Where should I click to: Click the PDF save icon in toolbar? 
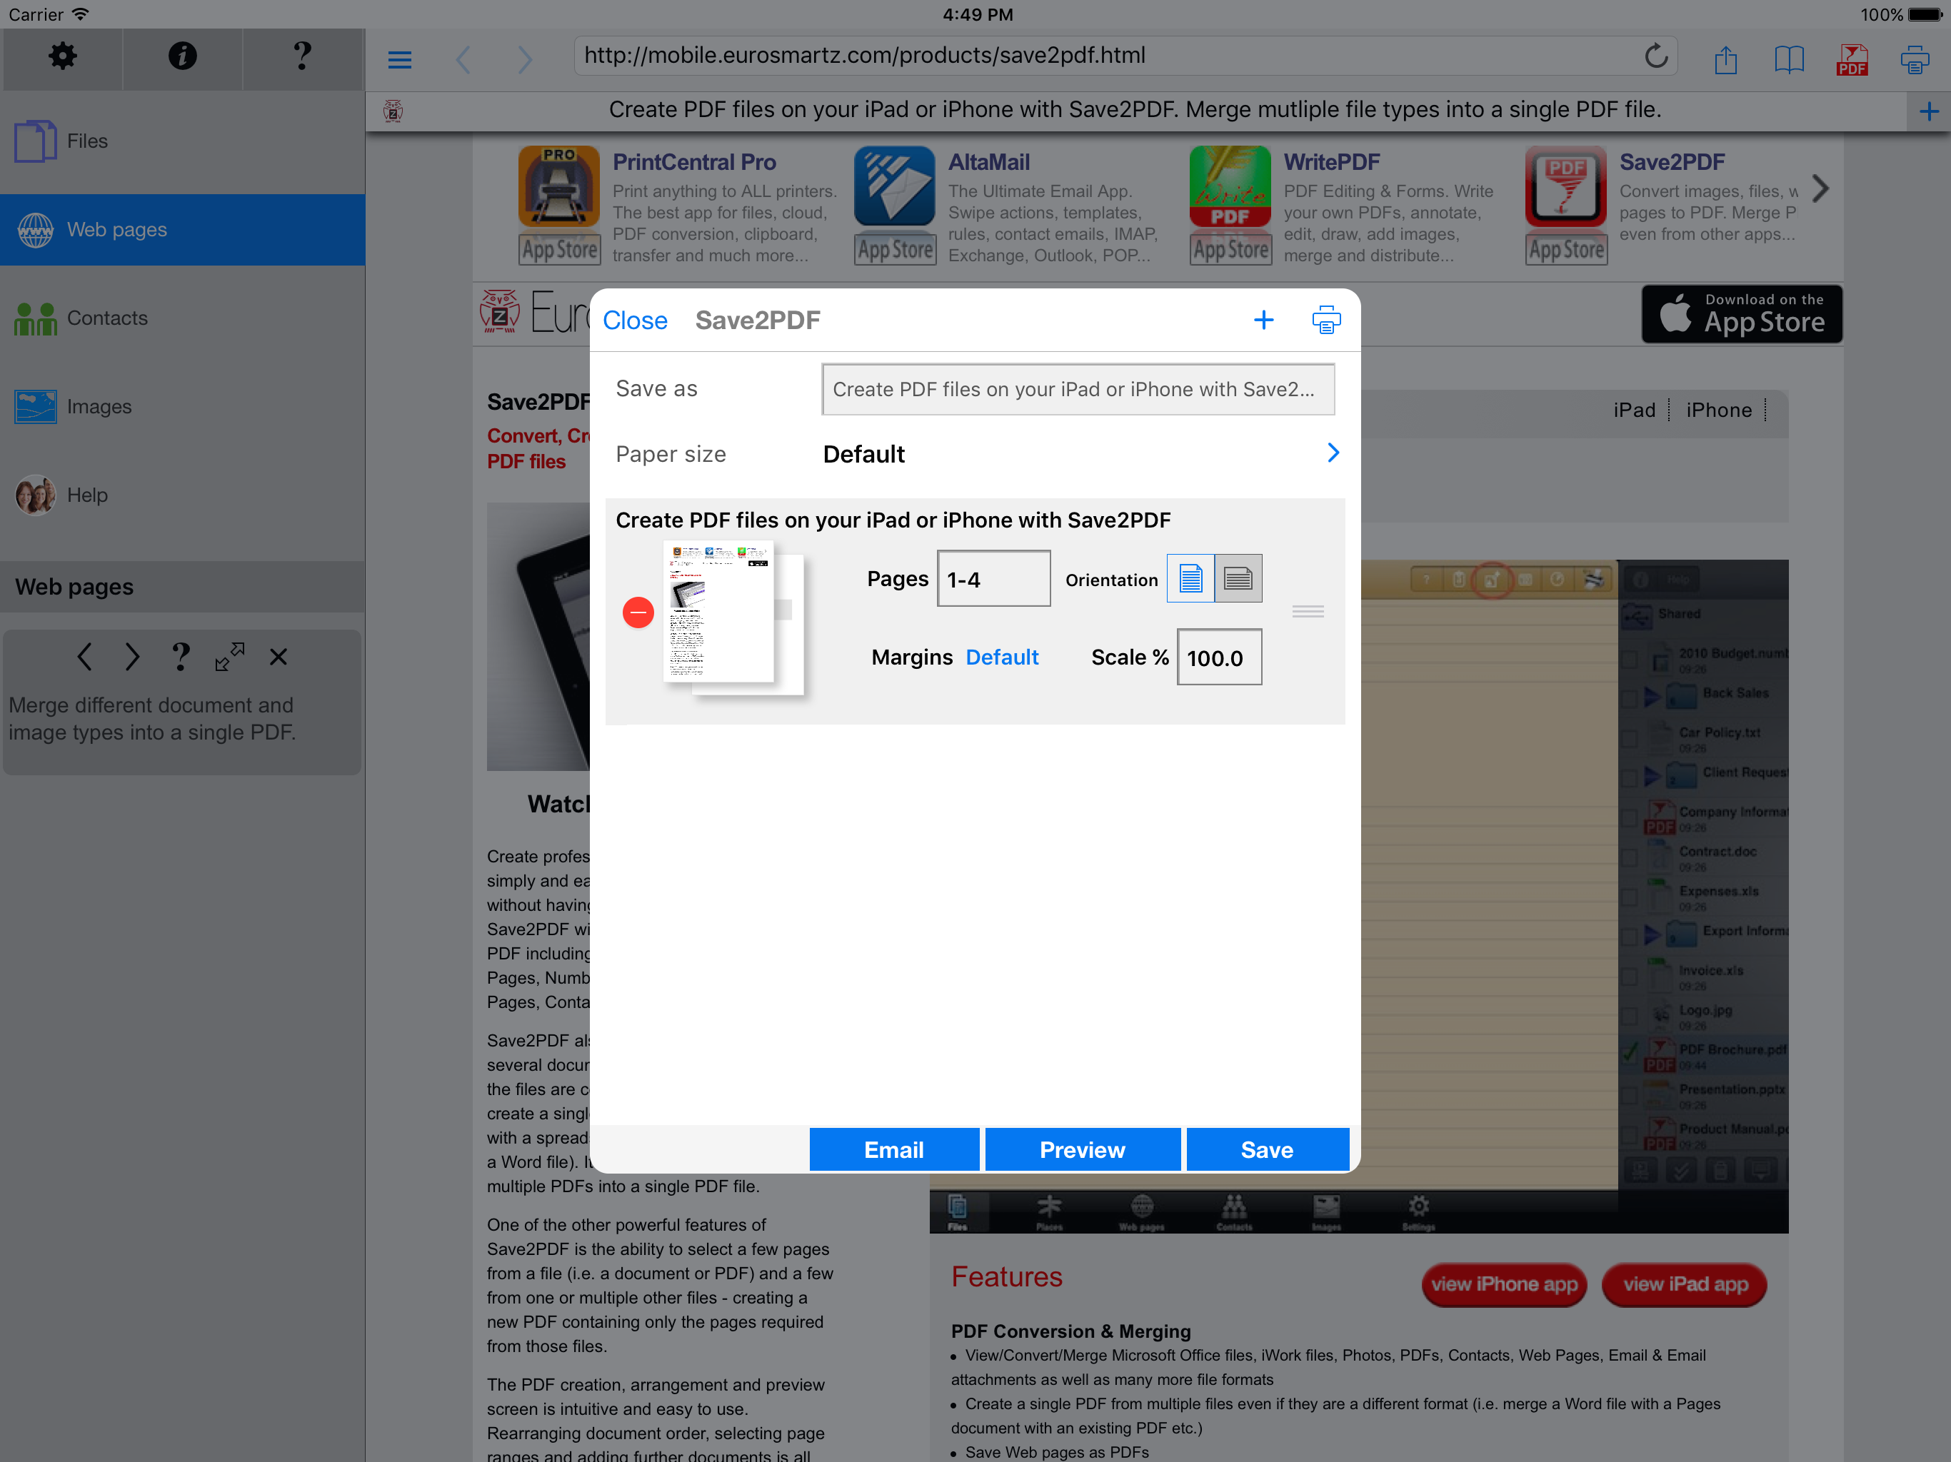(1851, 59)
